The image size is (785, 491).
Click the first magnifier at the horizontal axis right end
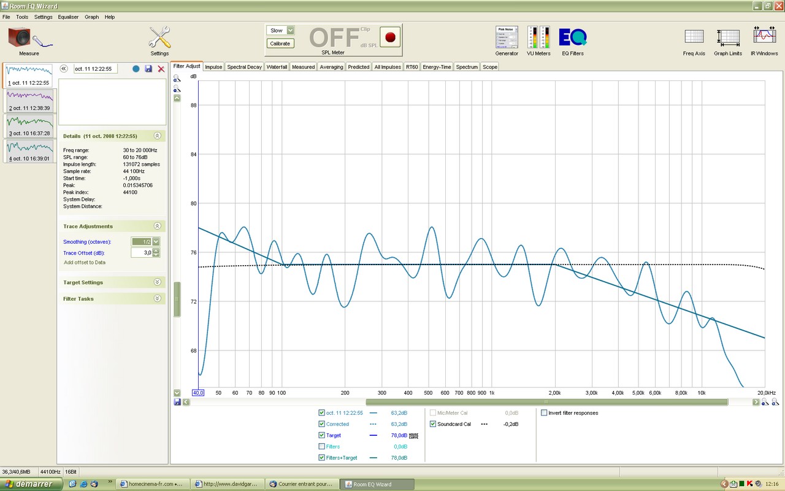(765, 402)
